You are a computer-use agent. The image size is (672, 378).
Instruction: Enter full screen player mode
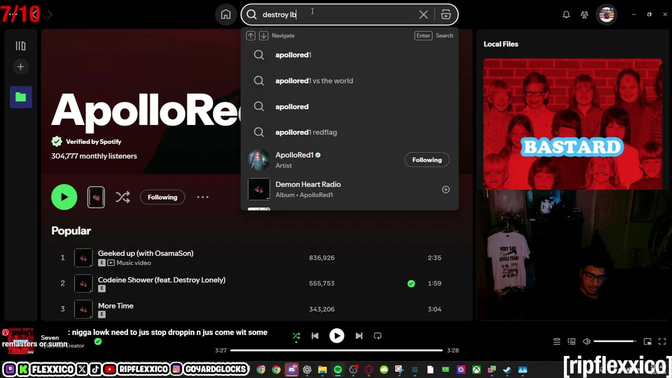click(662, 342)
